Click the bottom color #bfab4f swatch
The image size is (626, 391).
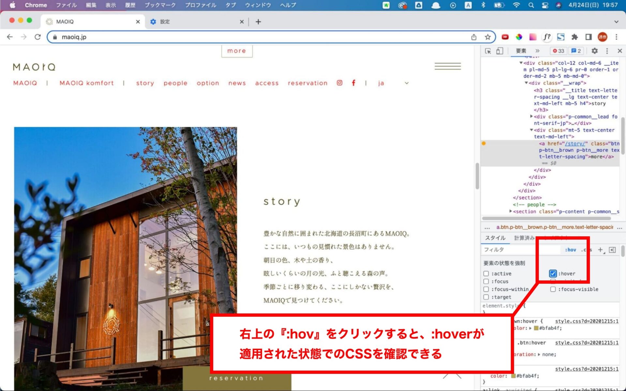pos(513,376)
